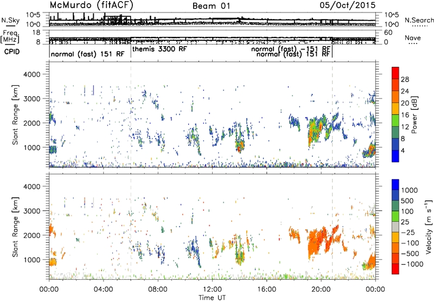
Task: Pick the yellow 16–20 dB power segment
Action: coord(395,108)
